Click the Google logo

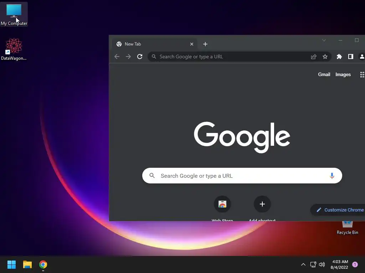pyautogui.click(x=242, y=137)
